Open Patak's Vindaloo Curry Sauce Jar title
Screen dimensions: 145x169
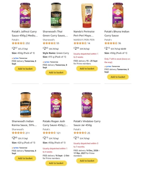87,123
